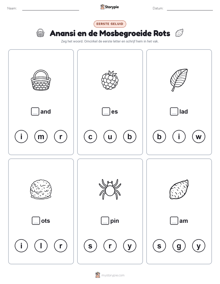Select the circled letter 'l' under 'ots'
220x284 pixels.
point(41,246)
